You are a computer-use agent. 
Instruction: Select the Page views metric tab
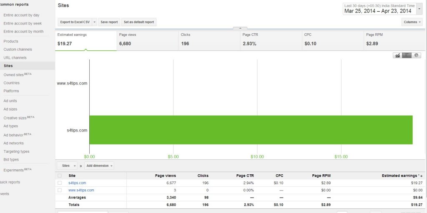(148, 40)
